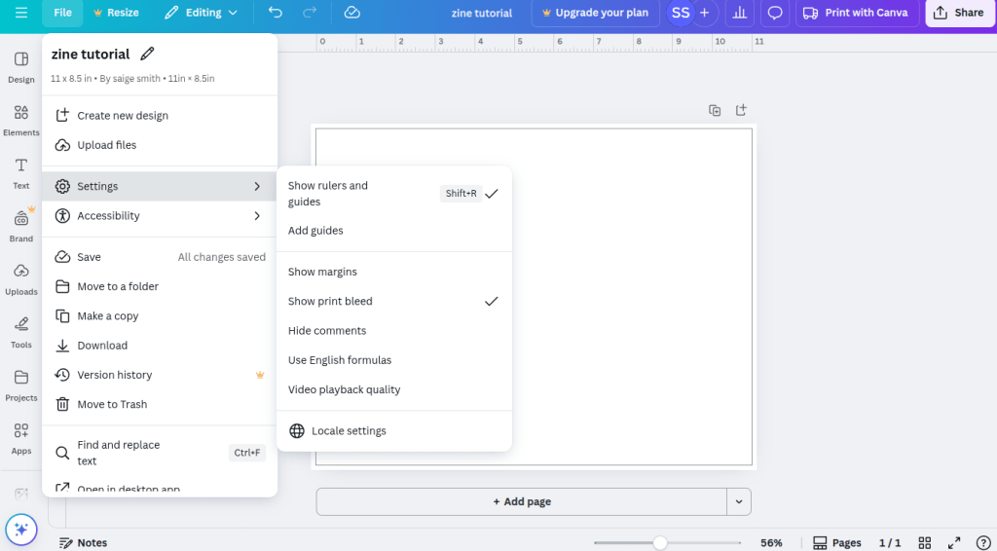Click the Print with Canva button
Viewport: 997px width, 551px height.
click(x=856, y=13)
